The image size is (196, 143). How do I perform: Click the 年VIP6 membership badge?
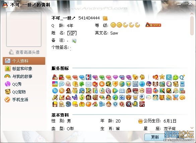153,25
